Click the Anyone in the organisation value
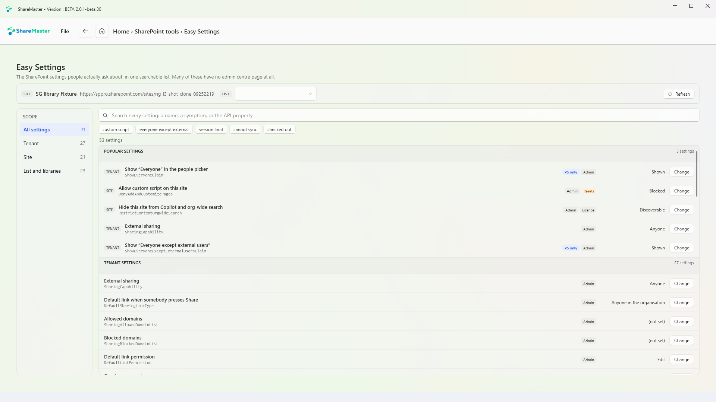The width and height of the screenshot is (716, 402). pyautogui.click(x=638, y=303)
